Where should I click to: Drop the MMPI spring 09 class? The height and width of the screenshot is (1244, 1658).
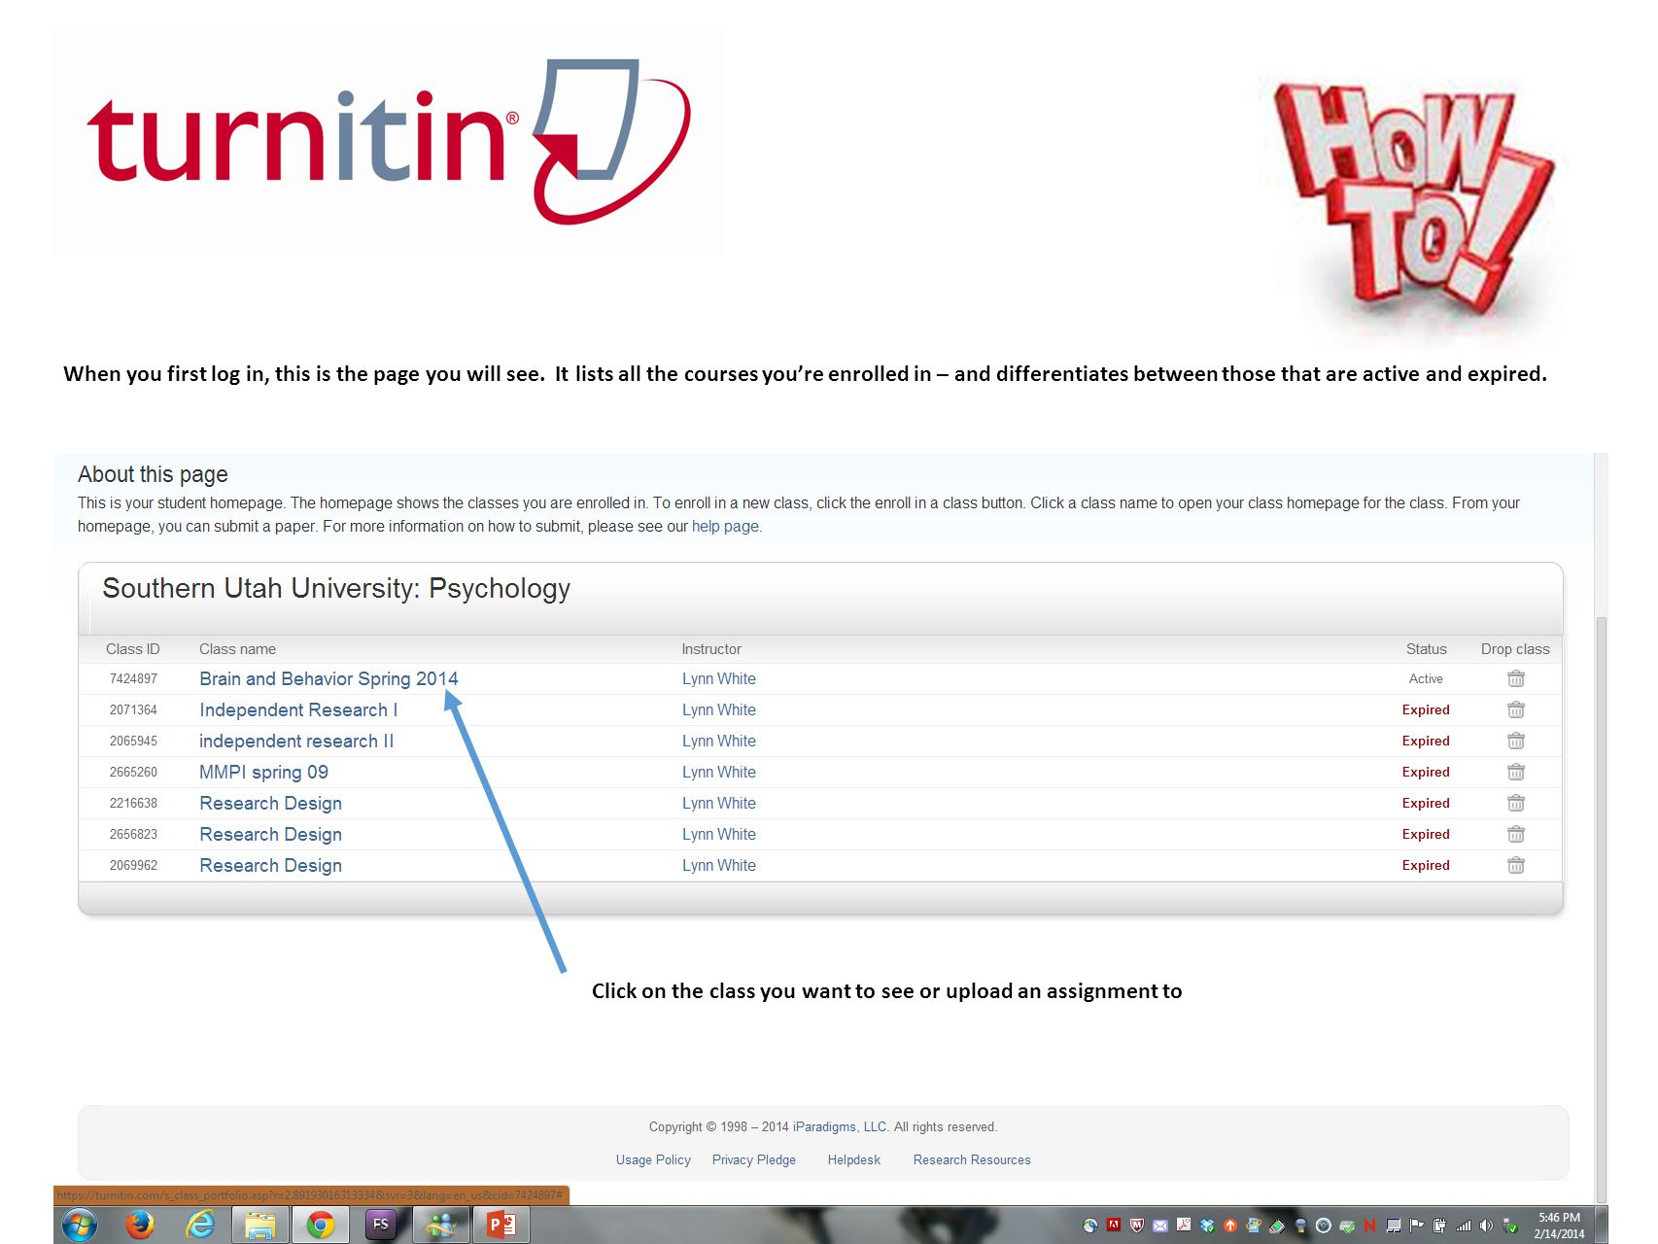1515,772
